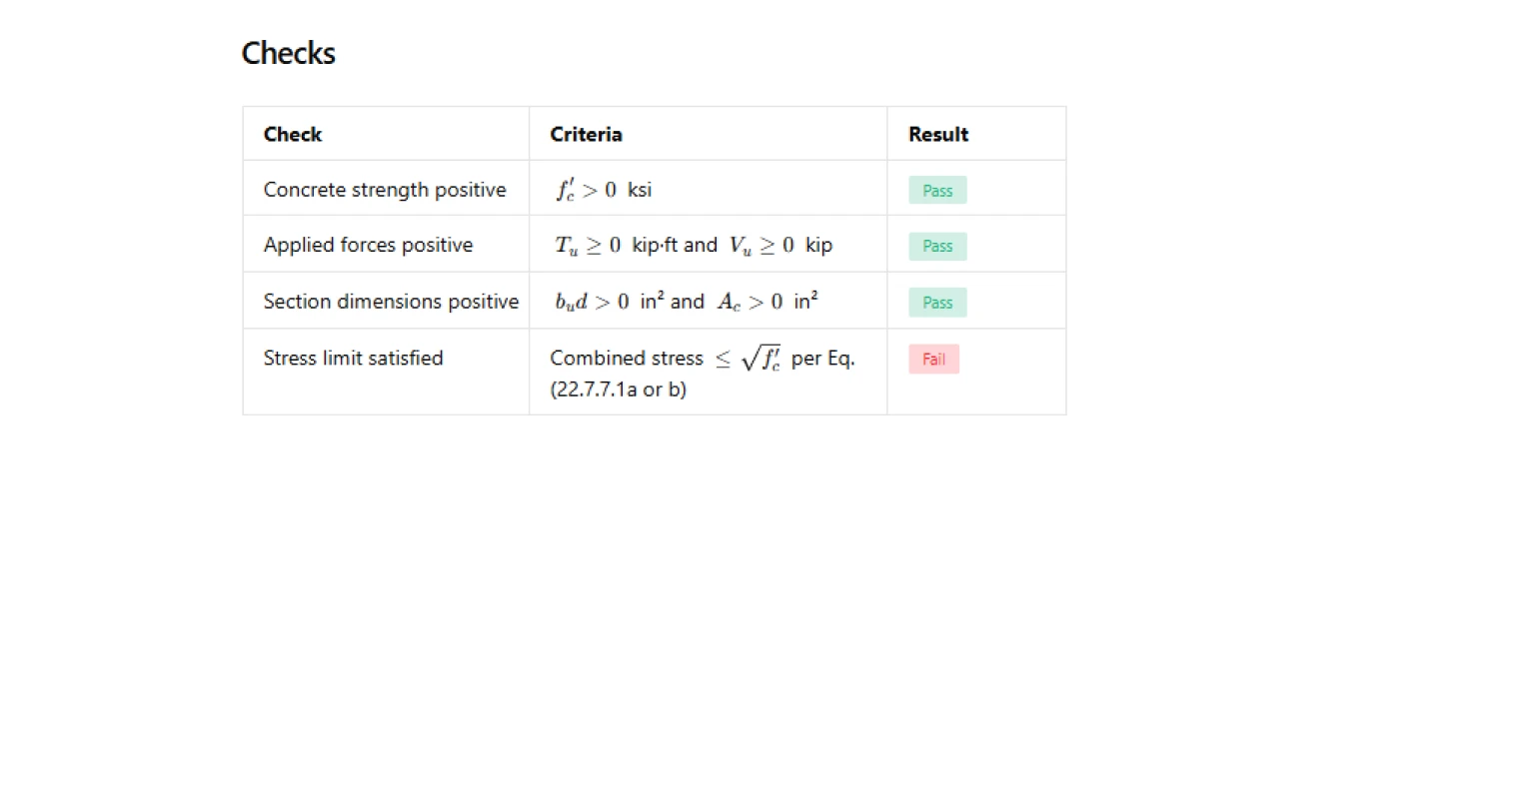This screenshot has width=1519, height=797.
Task: Click the (22.7.7.1a or b) equation reference
Action: (x=618, y=390)
